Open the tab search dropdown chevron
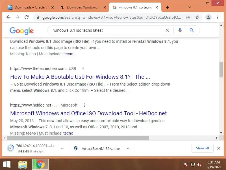 point(190,7)
